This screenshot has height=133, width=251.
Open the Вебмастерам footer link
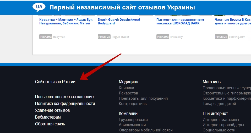48,117
